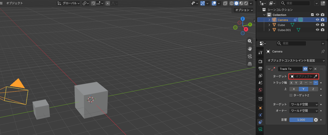This screenshot has height=135, width=328.
Task: Add a new collection in outliner
Action: point(323,3)
